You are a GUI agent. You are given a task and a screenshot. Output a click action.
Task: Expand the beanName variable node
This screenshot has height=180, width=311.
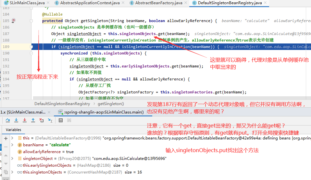[x=12, y=145]
